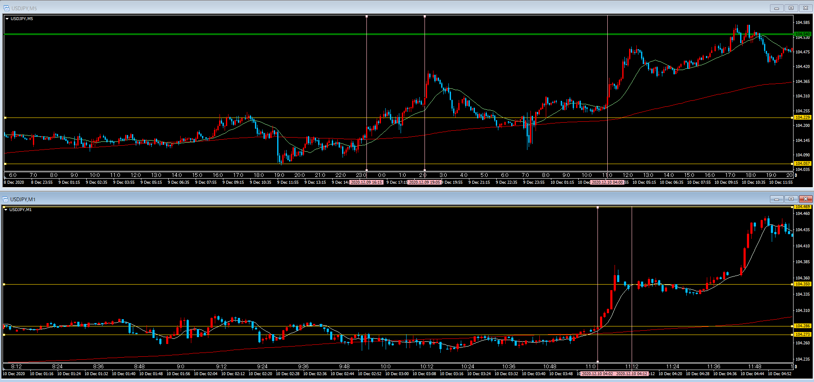Click the 104.350 price label on M1 chart

(x=802, y=284)
